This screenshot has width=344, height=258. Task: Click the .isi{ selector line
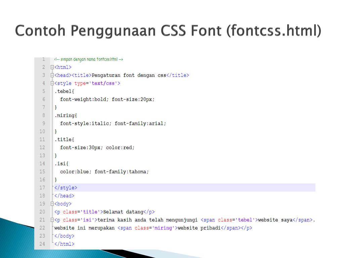coord(62,164)
